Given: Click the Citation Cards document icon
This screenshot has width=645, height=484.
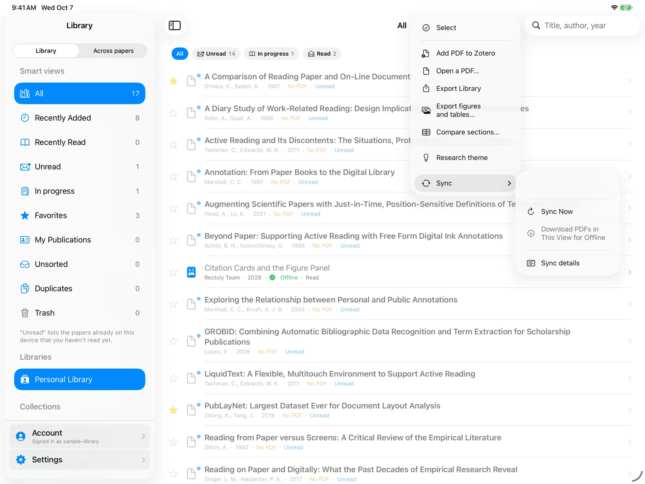Looking at the screenshot, I should pyautogui.click(x=191, y=272).
